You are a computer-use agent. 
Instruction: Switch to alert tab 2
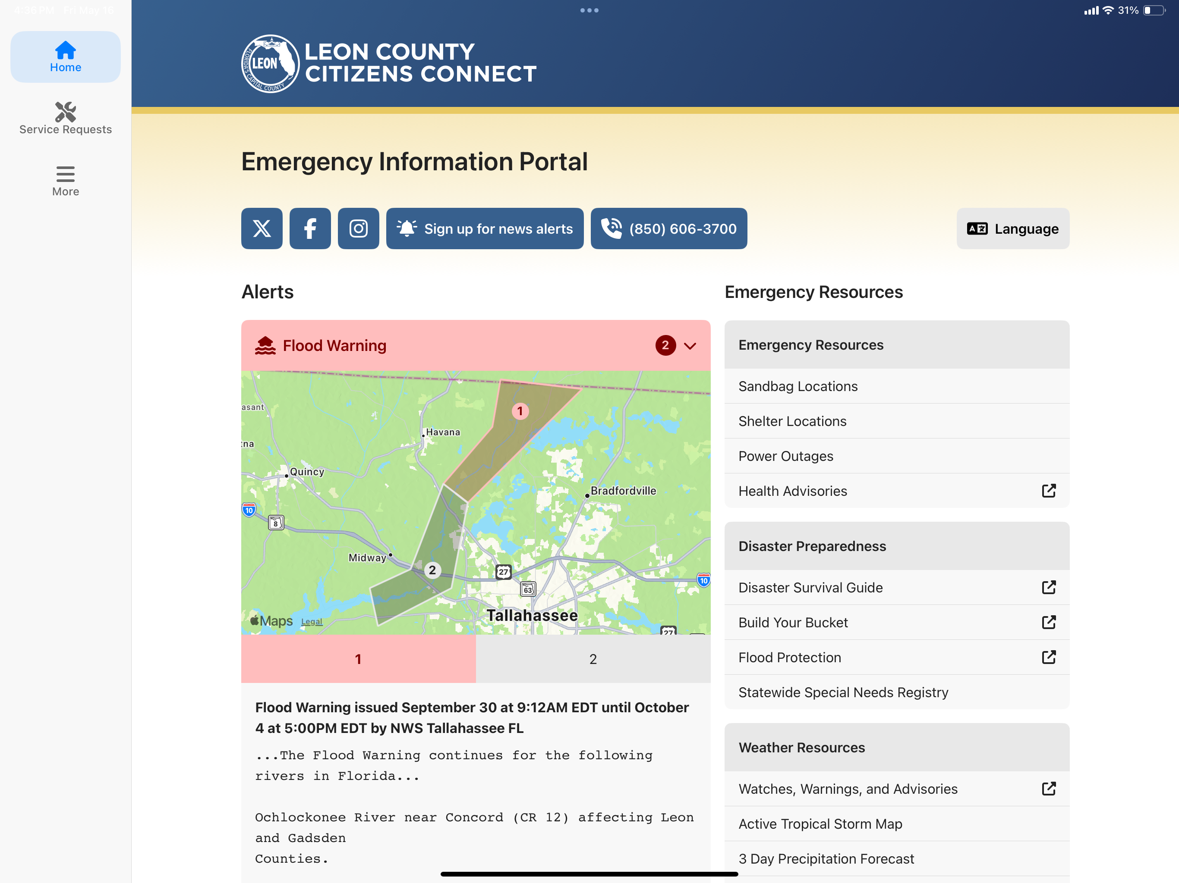click(x=593, y=659)
